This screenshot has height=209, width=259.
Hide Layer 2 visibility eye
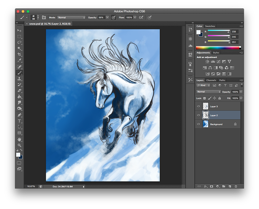click(198, 115)
